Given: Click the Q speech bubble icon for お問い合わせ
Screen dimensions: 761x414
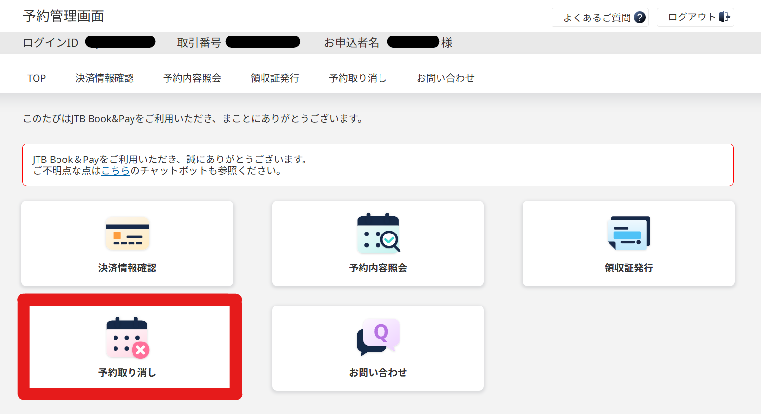Looking at the screenshot, I should pos(378,337).
